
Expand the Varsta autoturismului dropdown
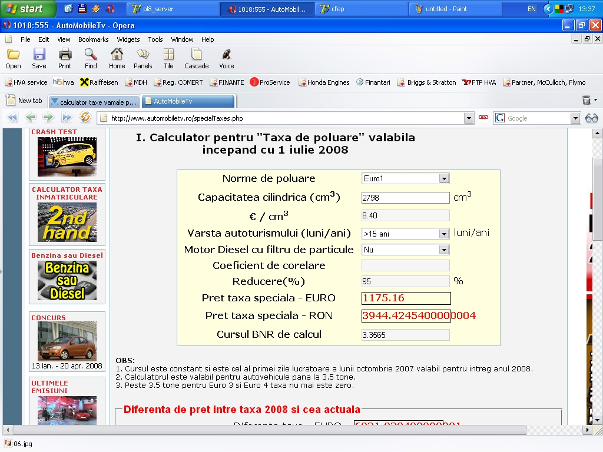point(444,234)
